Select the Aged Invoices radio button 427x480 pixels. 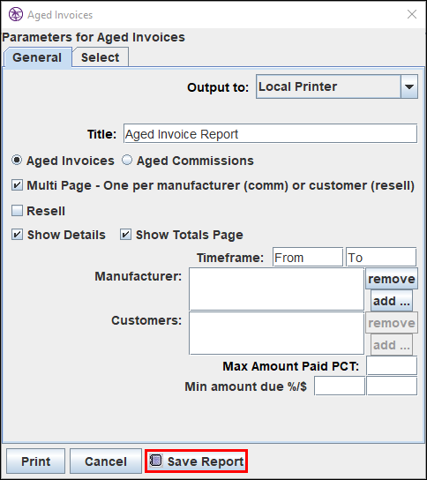pyautogui.click(x=17, y=160)
